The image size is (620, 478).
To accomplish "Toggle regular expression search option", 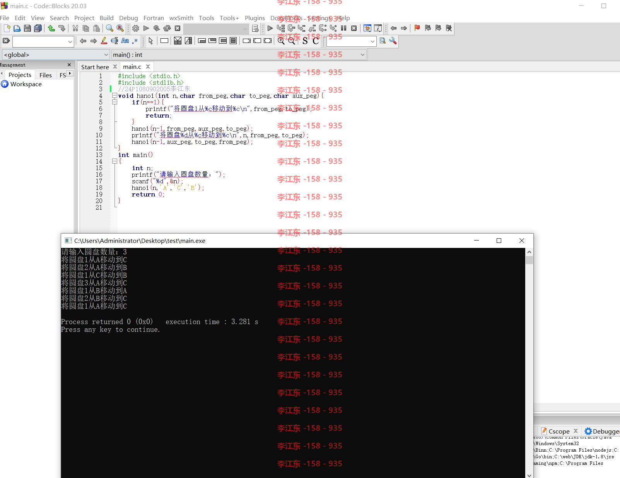I will point(135,41).
